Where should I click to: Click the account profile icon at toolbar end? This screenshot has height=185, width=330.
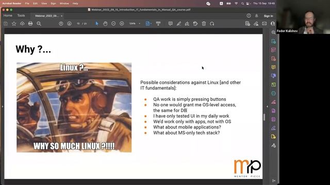click(273, 24)
